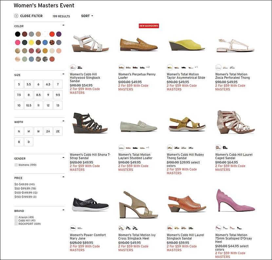Viewport: 272px width, 260px height.
Task: Filter by price $100-$149.99
Action: 26,193
